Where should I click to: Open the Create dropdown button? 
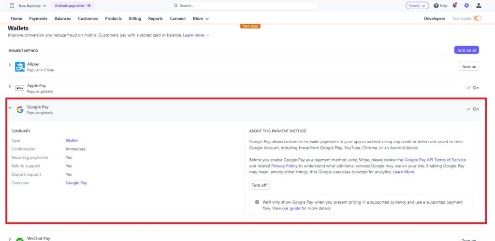(417, 6)
